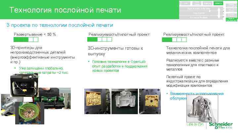Click the text '3D-принтеры для непроизводственных деталей'
Screen dimensions: 238x134
(38, 50)
